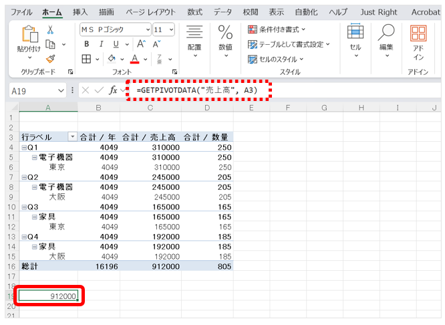Open 条件付き書式 conditional formatting menu
Screen dimensions: 445x325
[x=277, y=29]
